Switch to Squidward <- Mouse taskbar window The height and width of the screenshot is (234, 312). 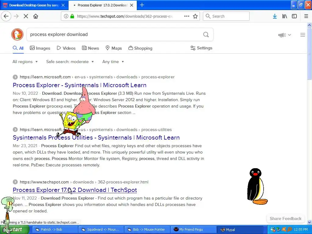pos(101,229)
